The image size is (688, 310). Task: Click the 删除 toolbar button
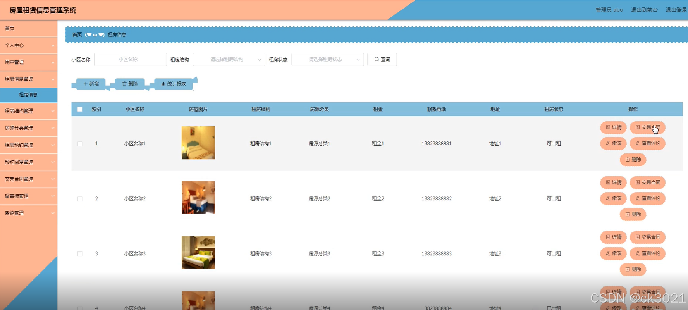(130, 84)
